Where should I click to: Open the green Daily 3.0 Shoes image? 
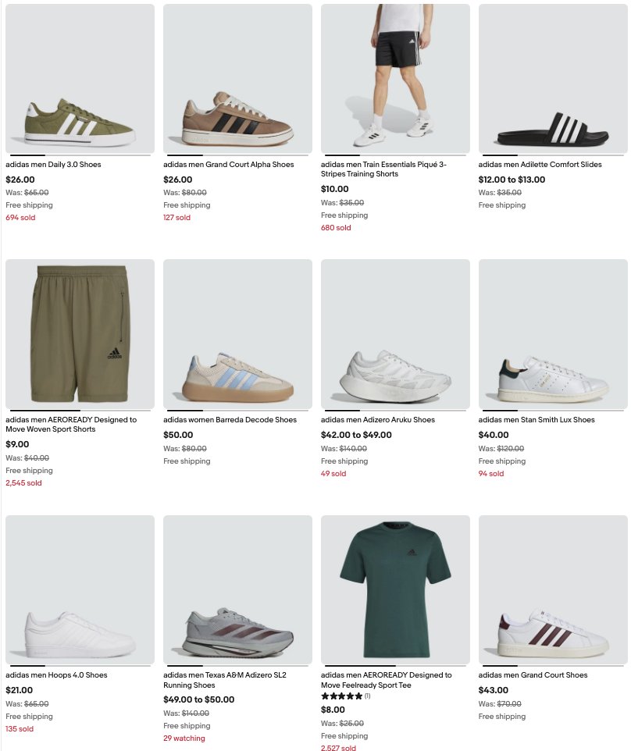pos(80,79)
